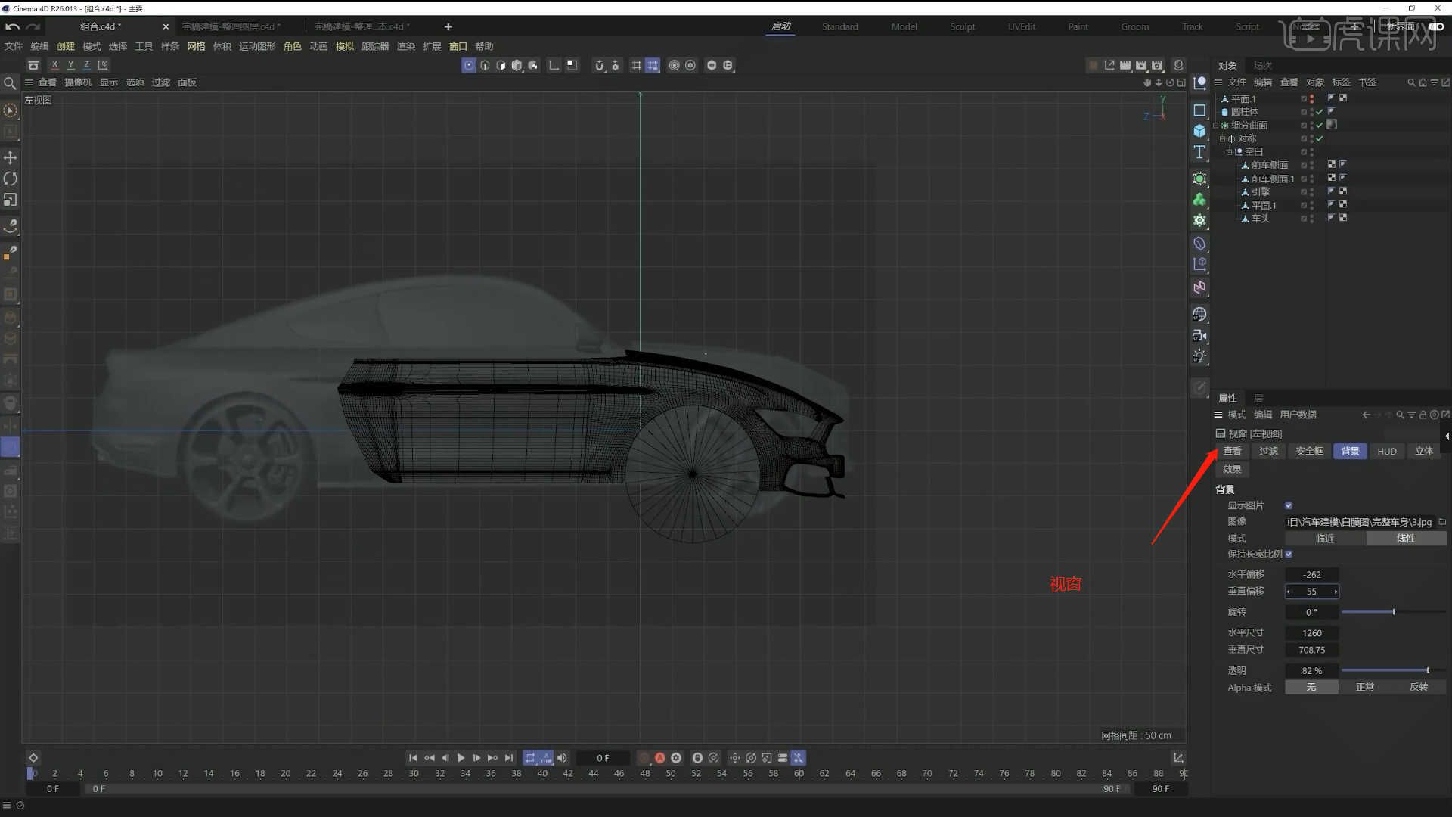Toggle the Z axis lock icon
Viewport: 1452px width, 817px height.
click(86, 65)
